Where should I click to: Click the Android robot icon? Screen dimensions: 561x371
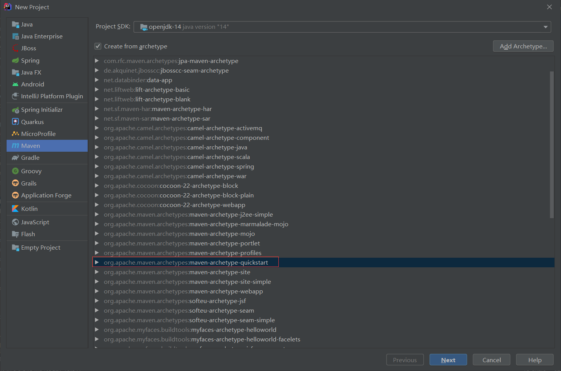(15, 84)
